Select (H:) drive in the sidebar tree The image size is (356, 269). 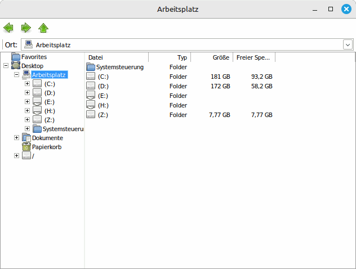[x=49, y=111]
